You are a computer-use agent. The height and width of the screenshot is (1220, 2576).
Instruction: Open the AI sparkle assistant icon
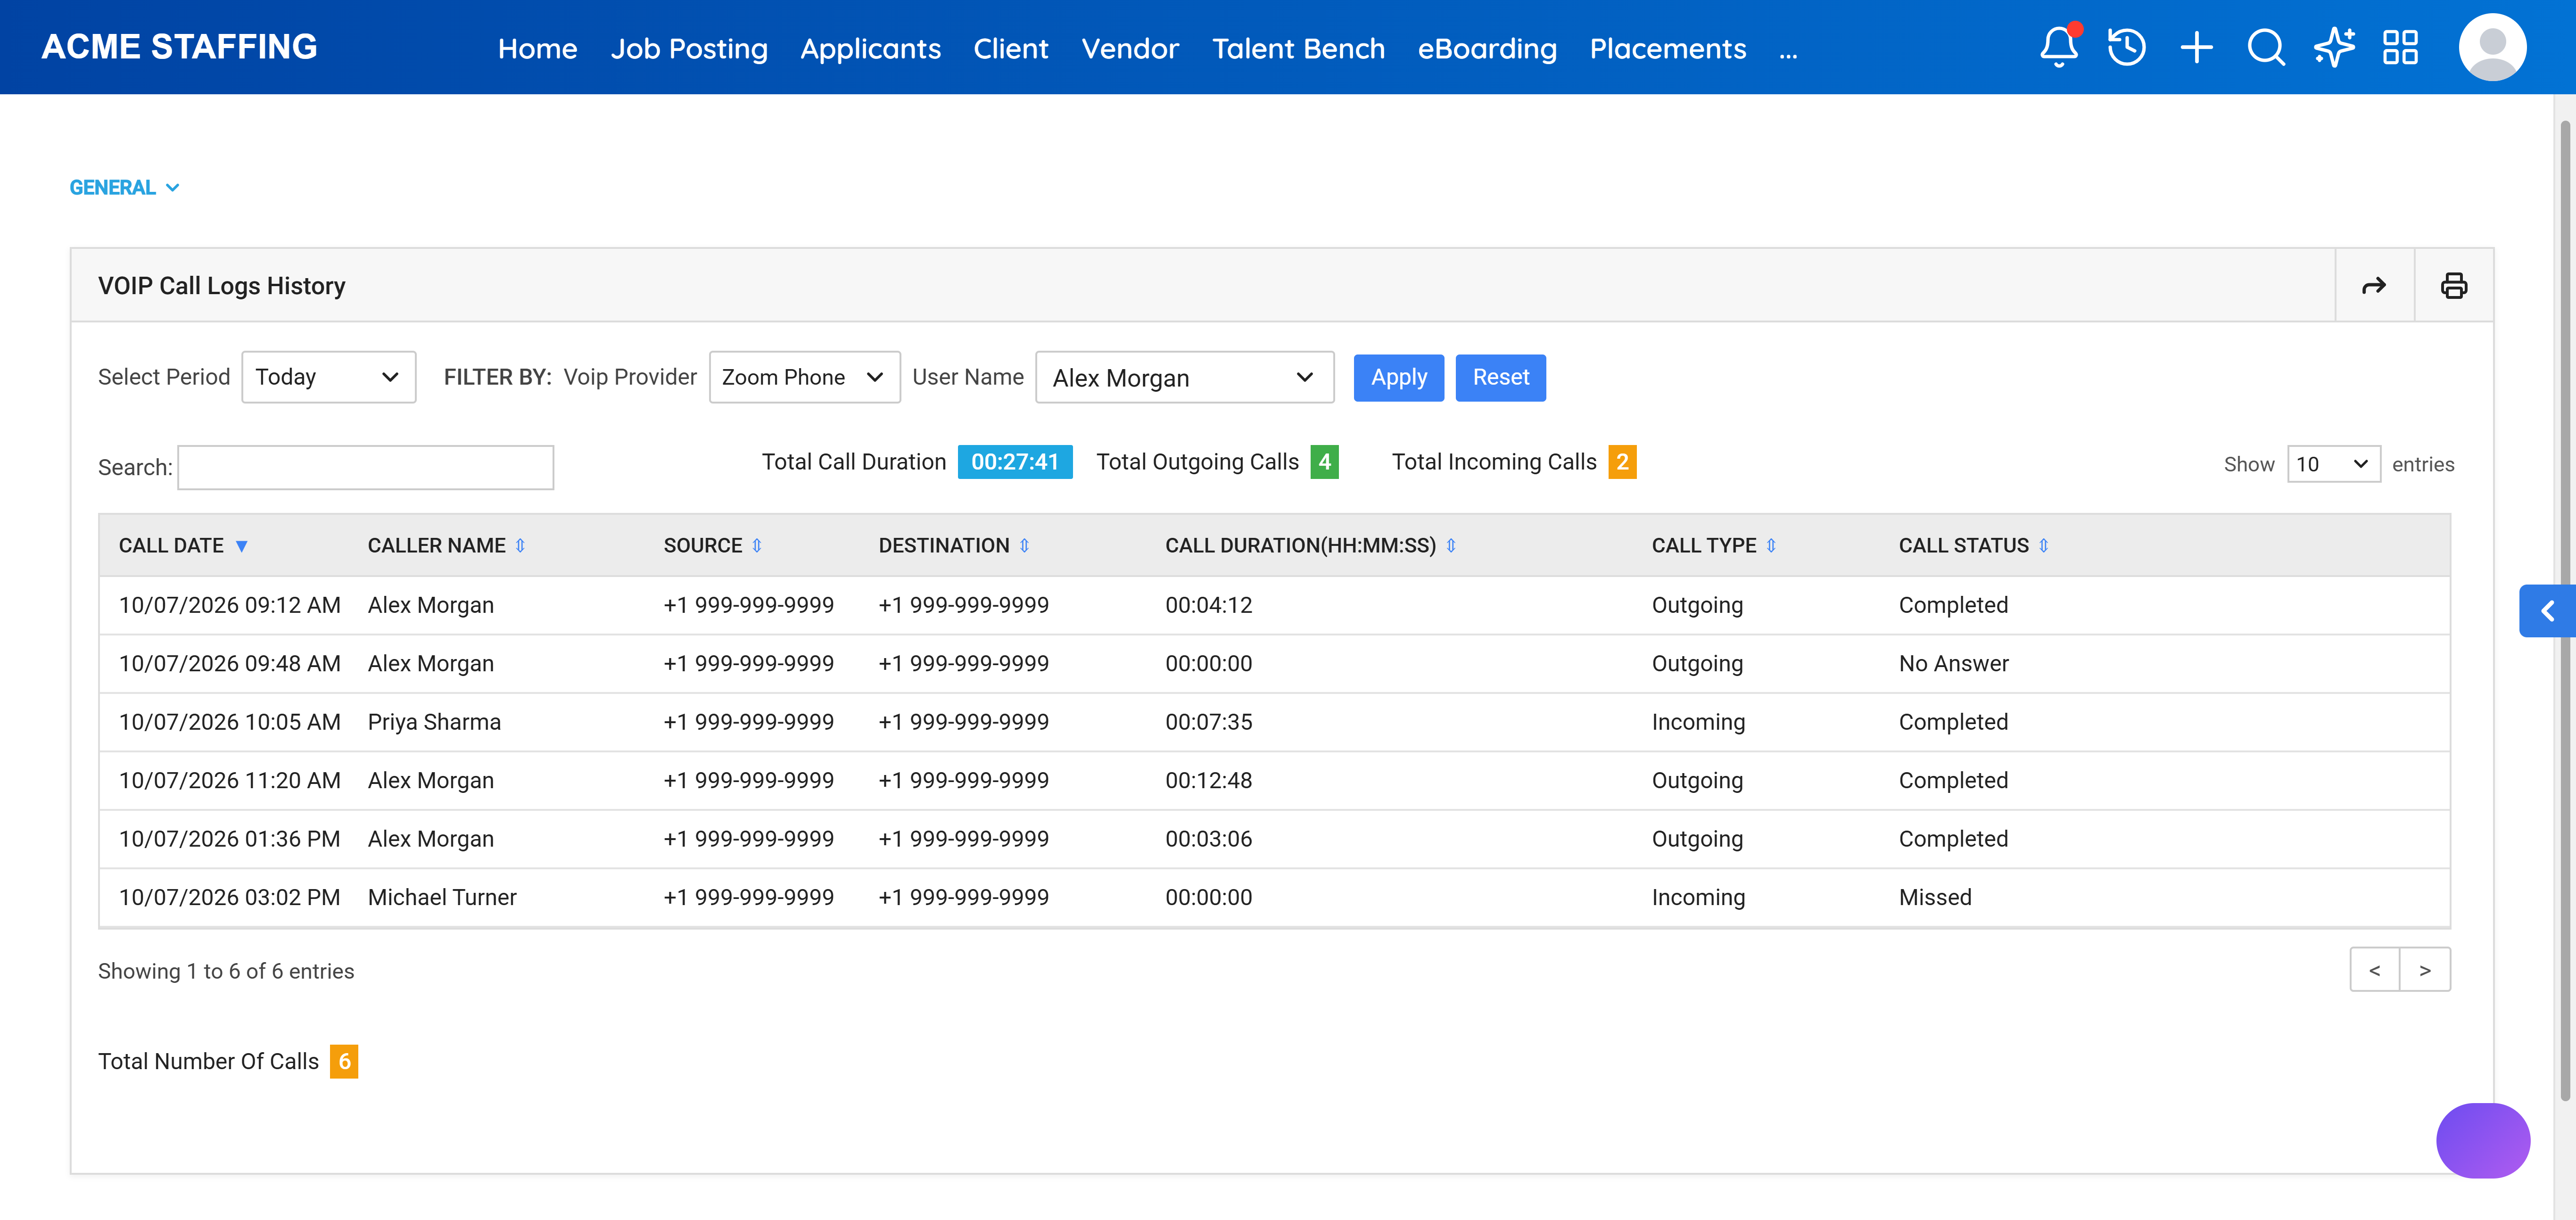point(2334,47)
